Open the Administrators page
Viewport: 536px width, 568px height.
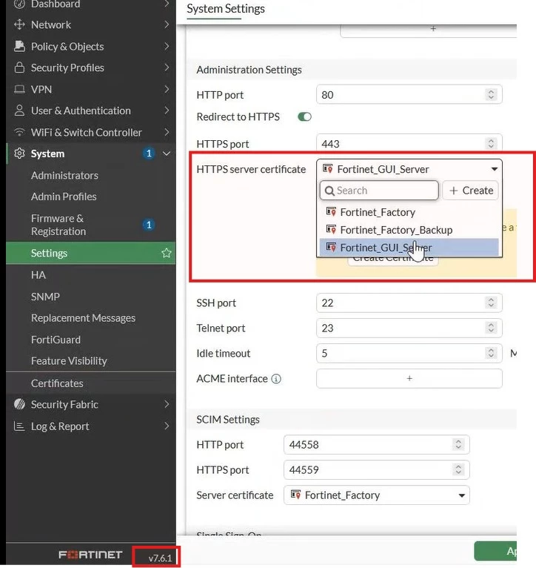[x=64, y=175]
